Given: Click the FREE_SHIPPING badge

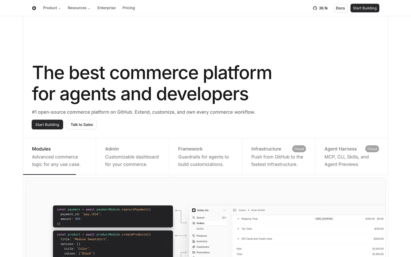Looking at the screenshot, I should tap(324, 219).
